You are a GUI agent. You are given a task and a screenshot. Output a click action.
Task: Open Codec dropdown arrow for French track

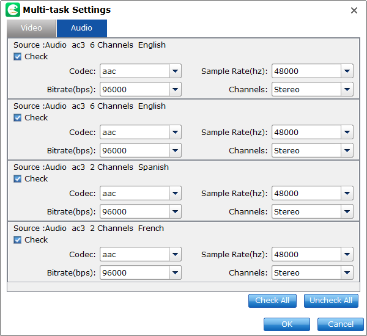pyautogui.click(x=175, y=254)
